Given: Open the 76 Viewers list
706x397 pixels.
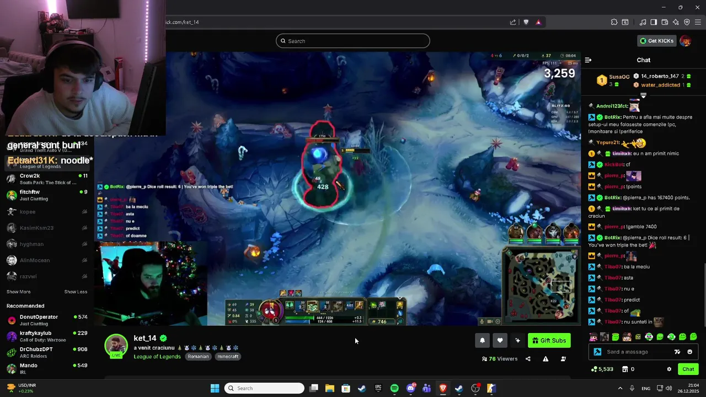Looking at the screenshot, I should click(x=500, y=359).
